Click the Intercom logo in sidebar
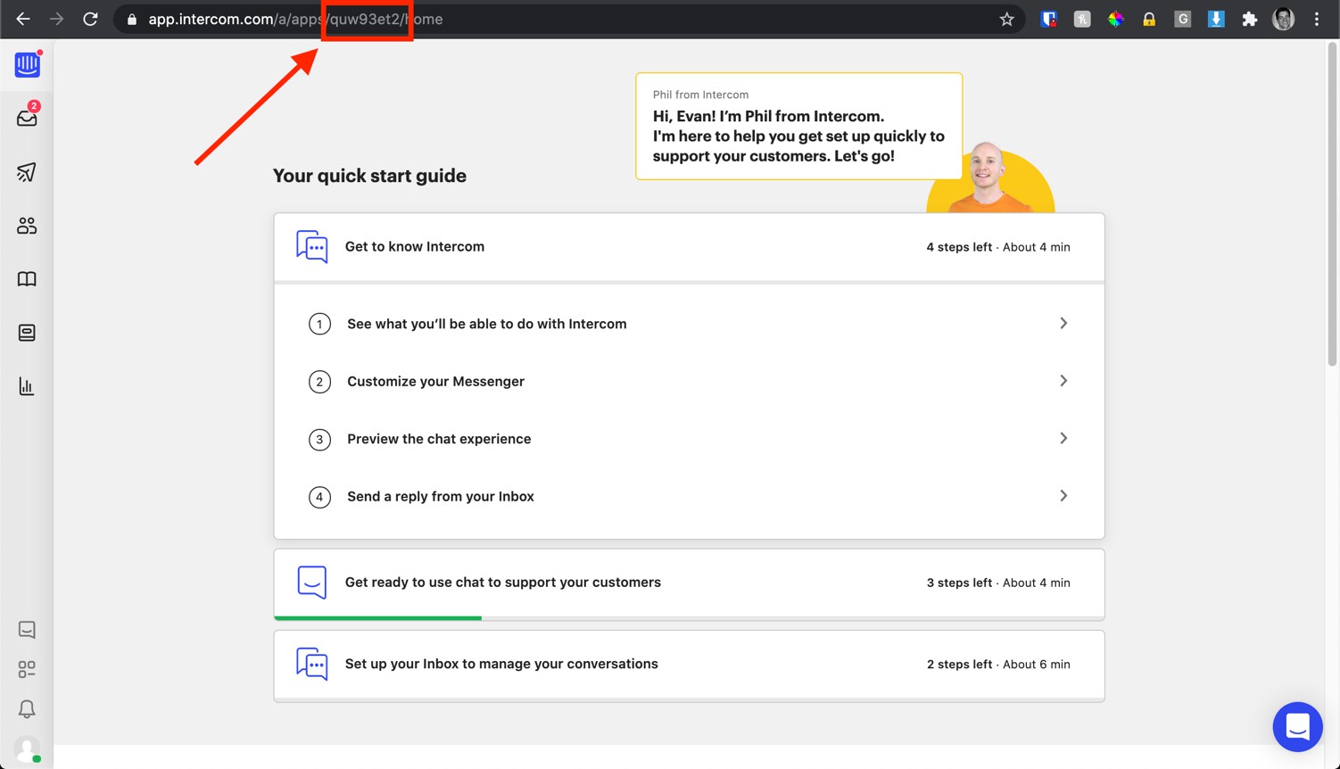Viewport: 1340px width, 769px height. (x=27, y=64)
